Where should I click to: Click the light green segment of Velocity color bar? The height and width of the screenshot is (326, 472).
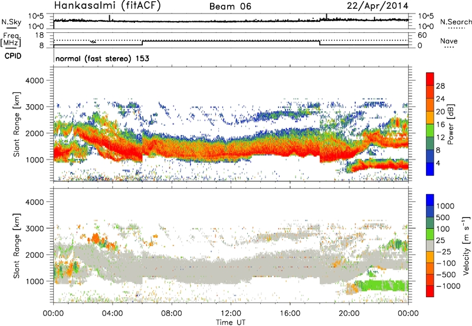pos(430,234)
